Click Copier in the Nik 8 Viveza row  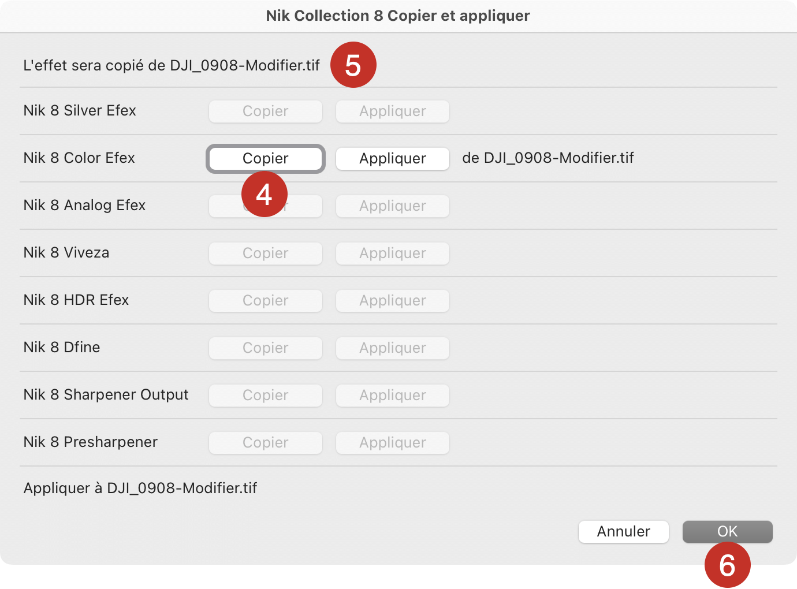(266, 254)
